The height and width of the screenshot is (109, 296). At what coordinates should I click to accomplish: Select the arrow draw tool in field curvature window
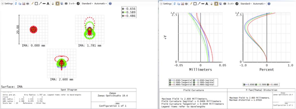[x=199, y=4]
